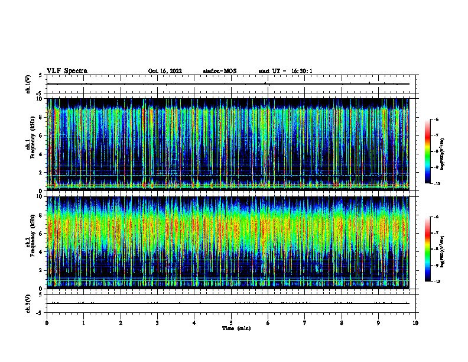Click time axis tick label "6"
This screenshot has width=468, height=362.
(x=268, y=323)
